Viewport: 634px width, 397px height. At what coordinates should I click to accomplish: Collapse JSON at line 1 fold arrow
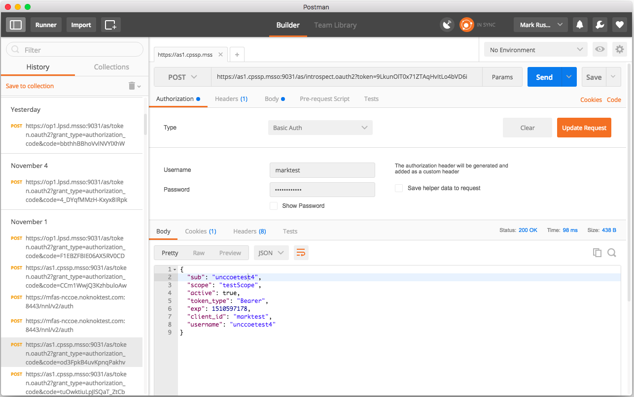pyautogui.click(x=175, y=269)
